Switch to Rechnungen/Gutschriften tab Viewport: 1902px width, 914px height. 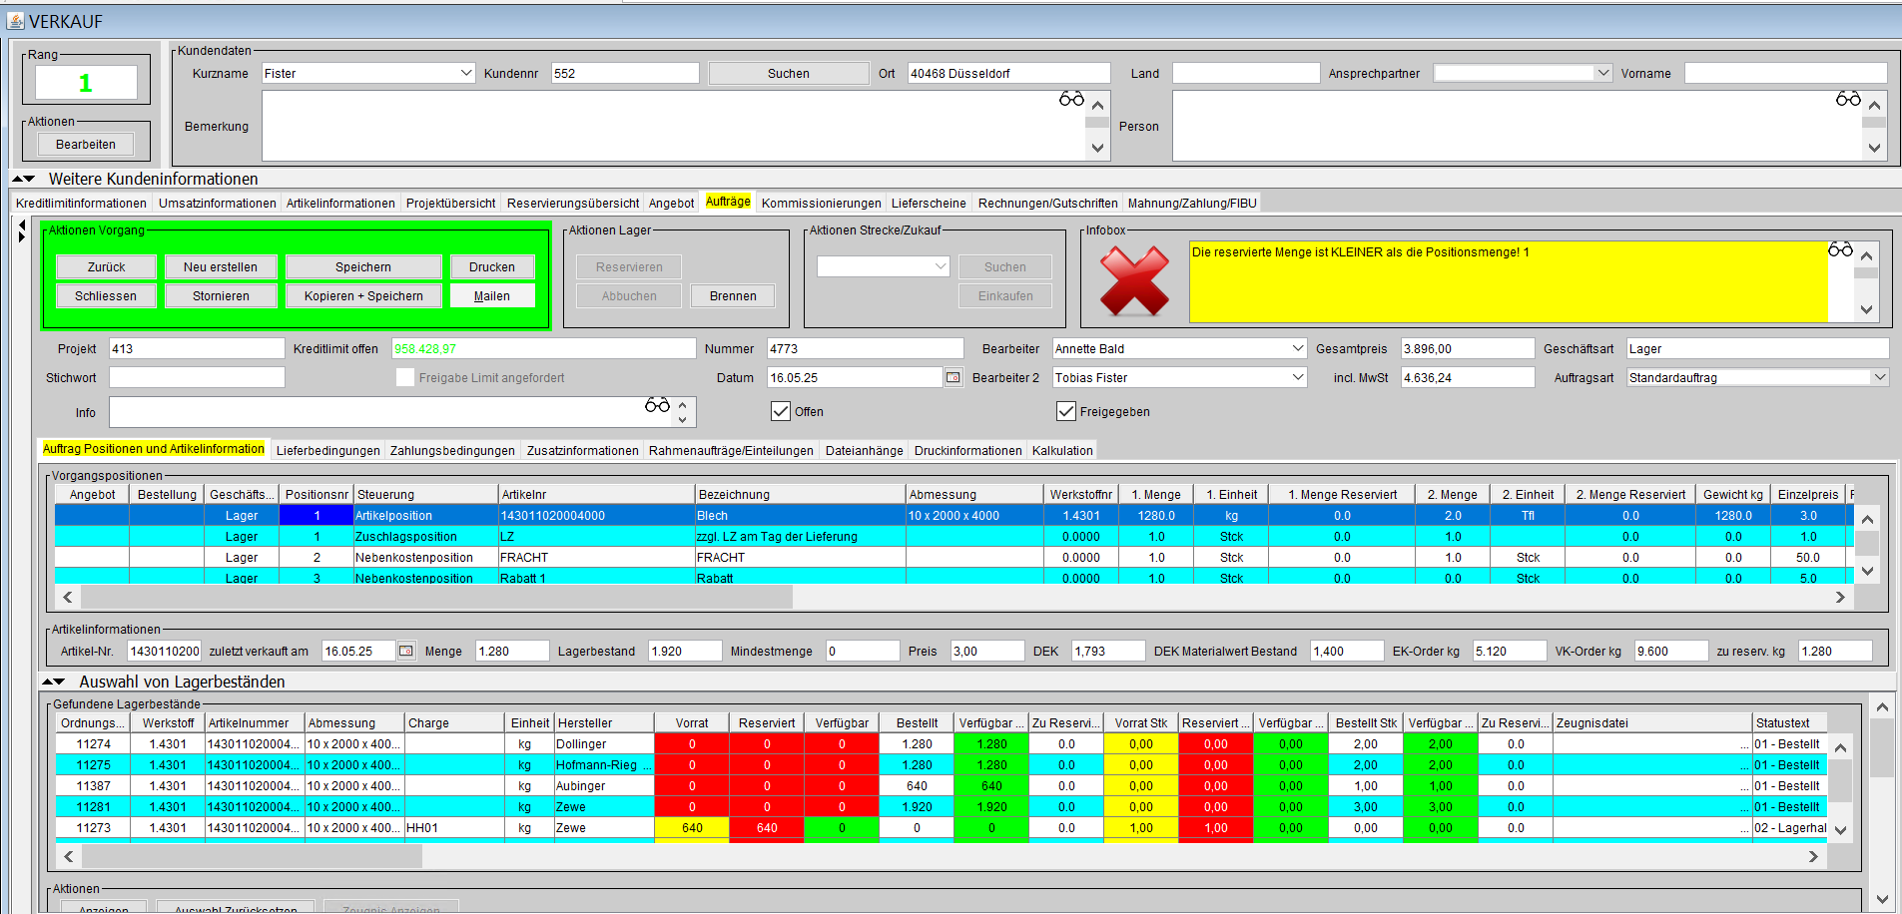point(1047,203)
